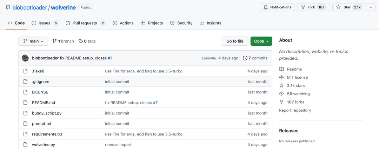Click the Report repository link

295,110
